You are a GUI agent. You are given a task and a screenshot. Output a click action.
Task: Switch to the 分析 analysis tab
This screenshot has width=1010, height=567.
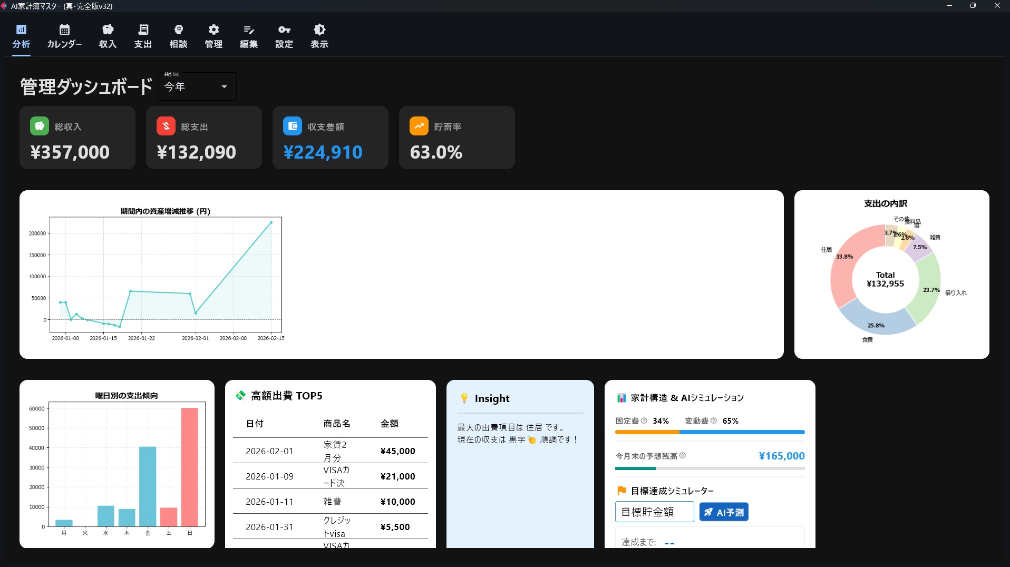click(x=21, y=36)
